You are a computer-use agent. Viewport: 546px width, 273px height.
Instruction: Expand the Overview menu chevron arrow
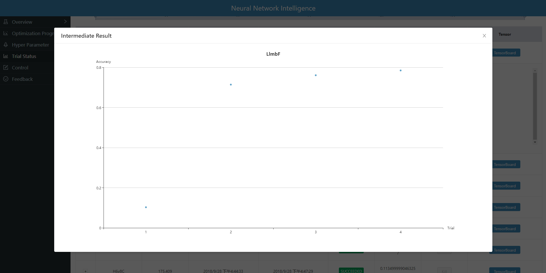click(65, 22)
